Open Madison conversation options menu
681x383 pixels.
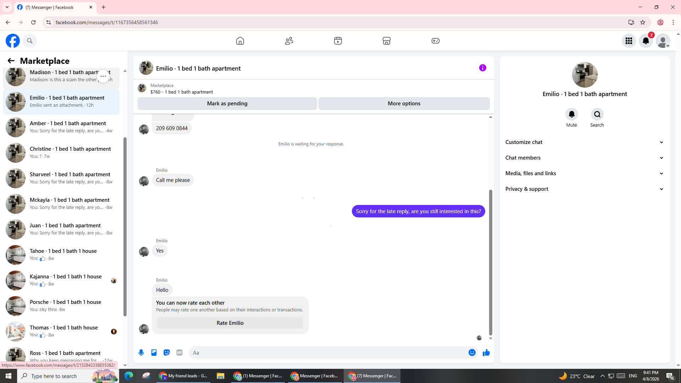(x=103, y=76)
